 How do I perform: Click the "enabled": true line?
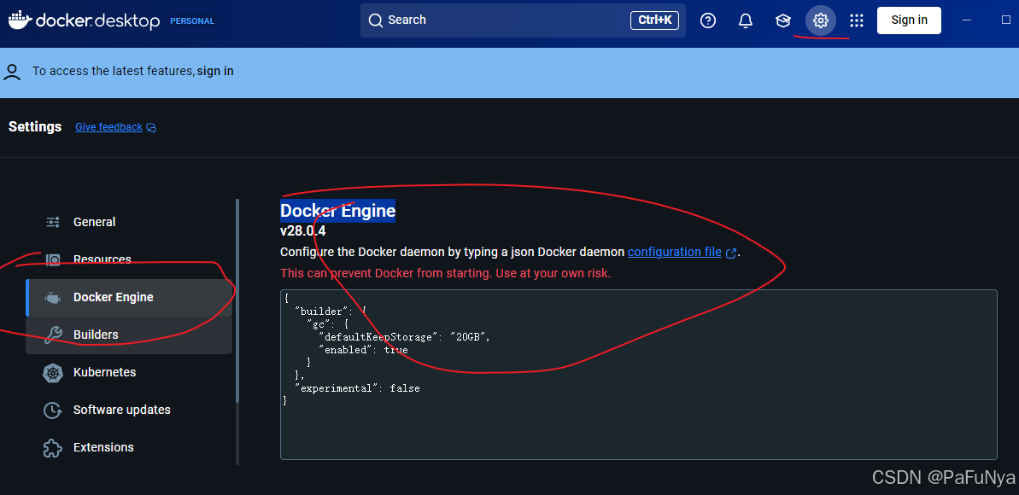point(363,350)
